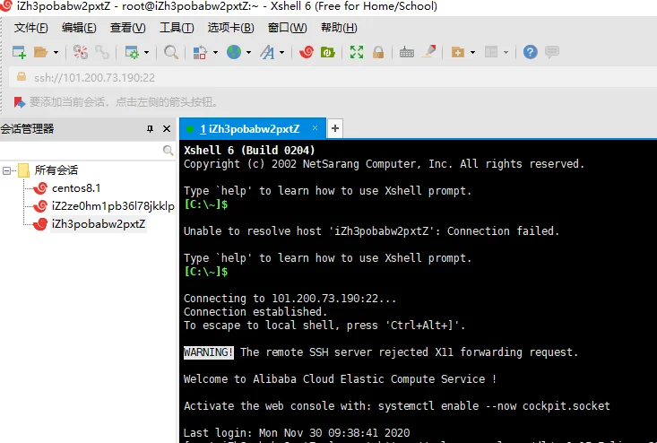657x443 pixels.
Task: Click the folder with plus toolbar icon
Action: pos(457,52)
